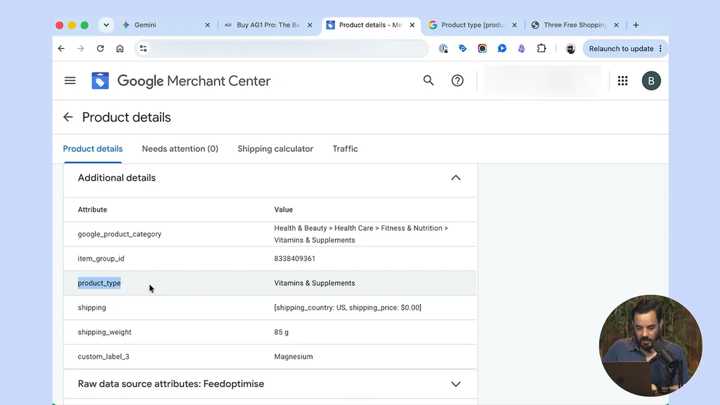This screenshot has height=405, width=720.
Task: Click the blue tag extension icon
Action: coord(463,49)
